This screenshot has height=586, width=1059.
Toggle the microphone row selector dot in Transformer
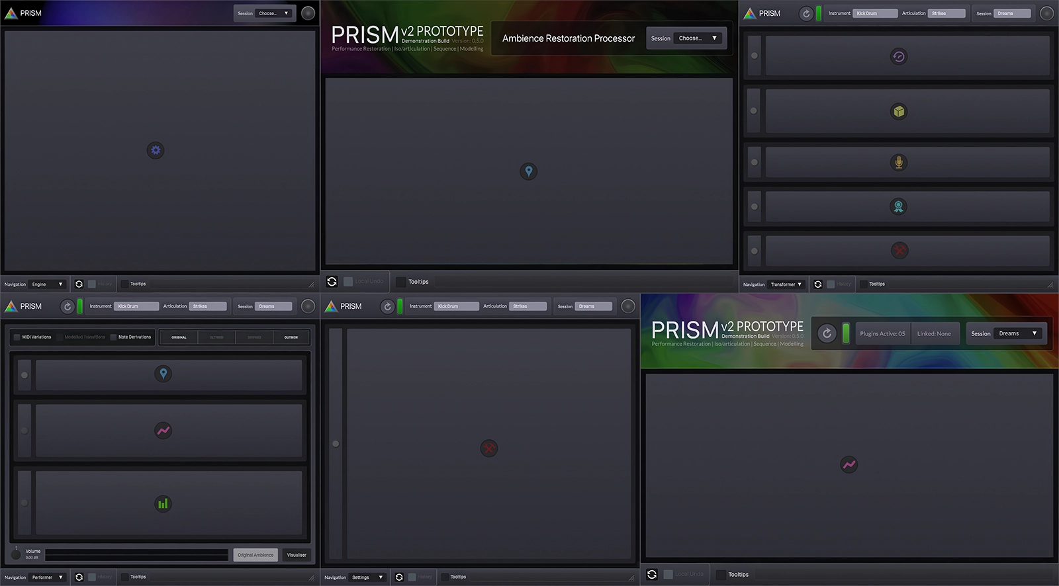754,162
